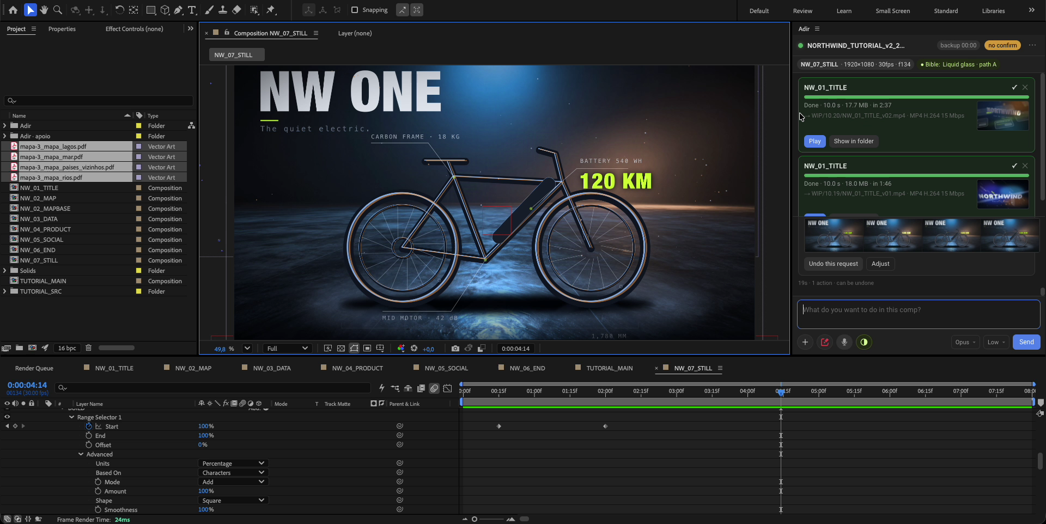1046x524 pixels.
Task: Select the Rotation tool
Action: click(119, 10)
